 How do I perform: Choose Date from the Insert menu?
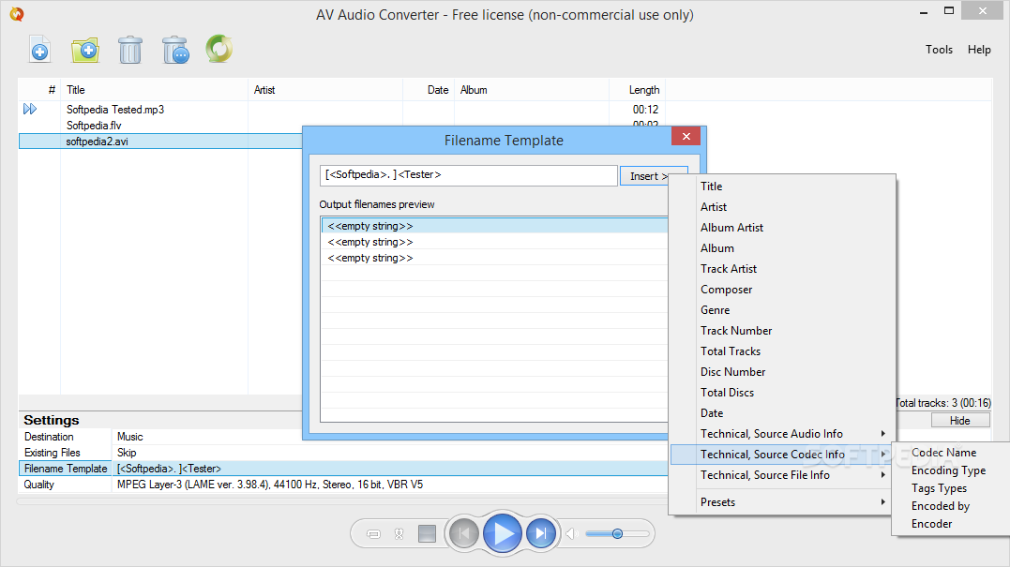(x=712, y=412)
